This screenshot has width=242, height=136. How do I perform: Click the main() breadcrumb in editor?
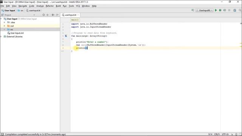(75, 20)
